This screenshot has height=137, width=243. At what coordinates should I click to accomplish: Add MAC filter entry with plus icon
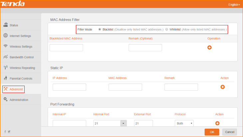[x=209, y=47]
